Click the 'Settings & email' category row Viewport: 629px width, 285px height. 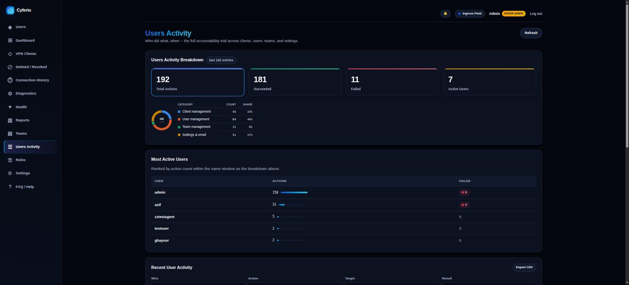216,135
